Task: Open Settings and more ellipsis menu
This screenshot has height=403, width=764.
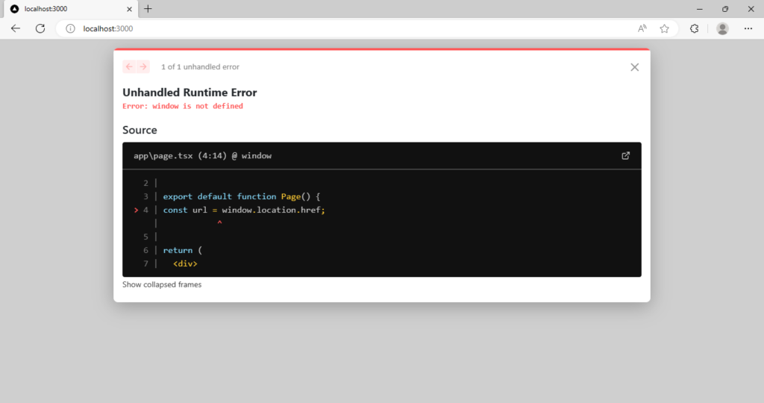Action: point(748,29)
